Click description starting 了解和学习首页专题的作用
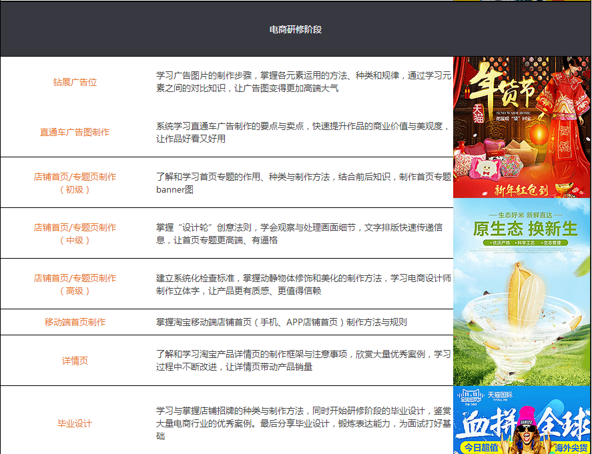The image size is (592, 454). coord(304,183)
